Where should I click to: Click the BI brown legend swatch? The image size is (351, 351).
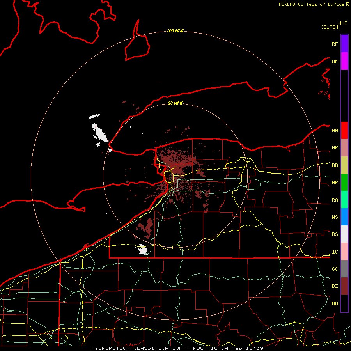click(344, 286)
